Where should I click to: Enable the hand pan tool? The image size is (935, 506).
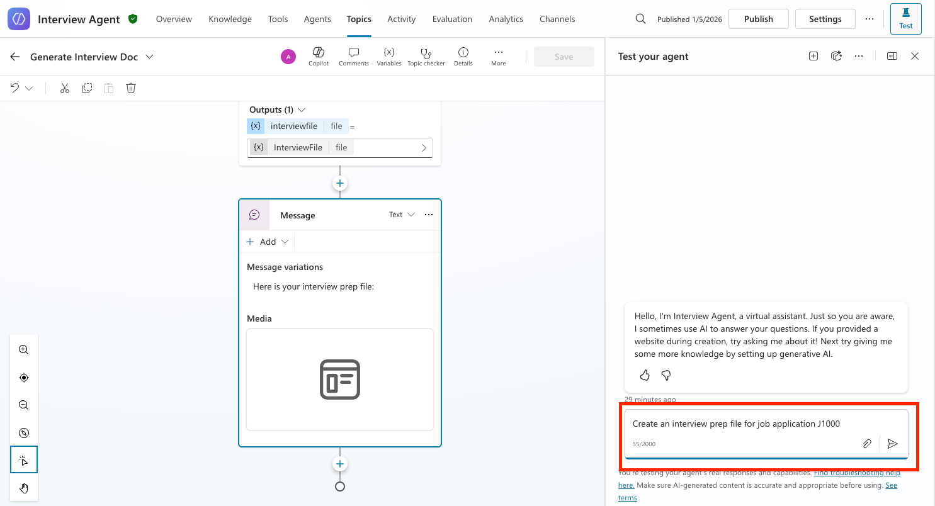click(x=24, y=488)
